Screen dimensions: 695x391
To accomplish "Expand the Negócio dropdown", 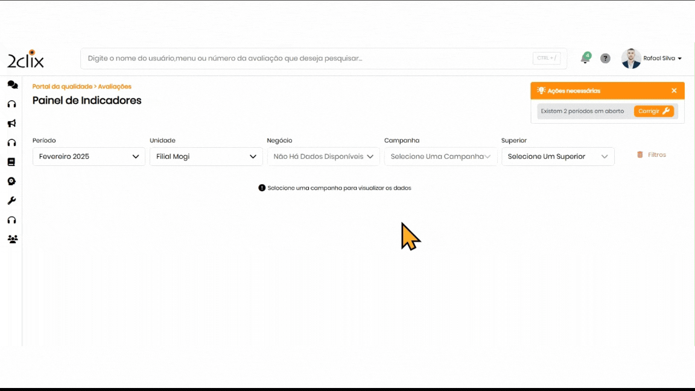I will (323, 157).
